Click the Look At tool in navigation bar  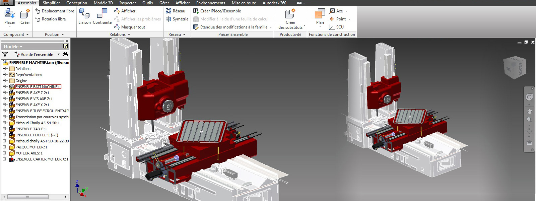(x=529, y=143)
